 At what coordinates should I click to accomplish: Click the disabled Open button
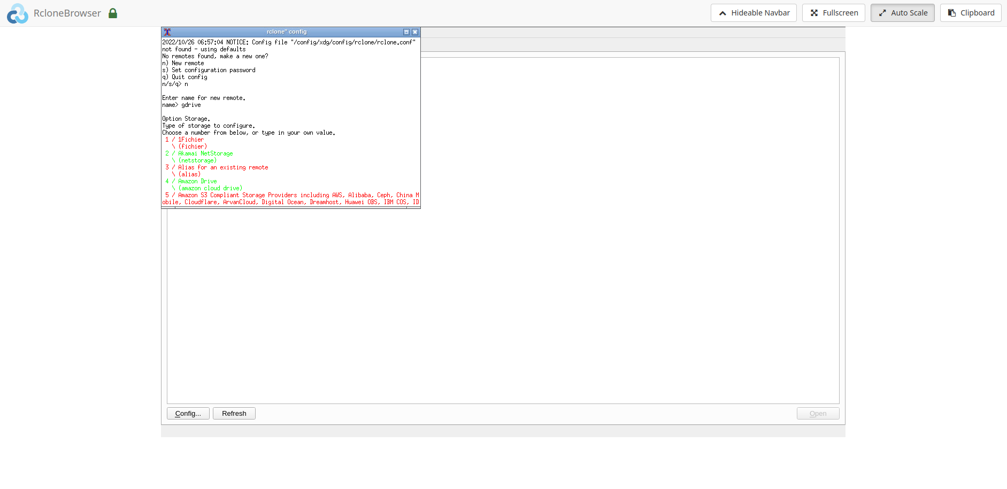coord(818,413)
